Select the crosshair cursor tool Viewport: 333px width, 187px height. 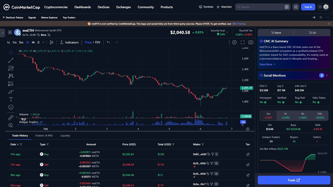pyautogui.click(x=11, y=53)
